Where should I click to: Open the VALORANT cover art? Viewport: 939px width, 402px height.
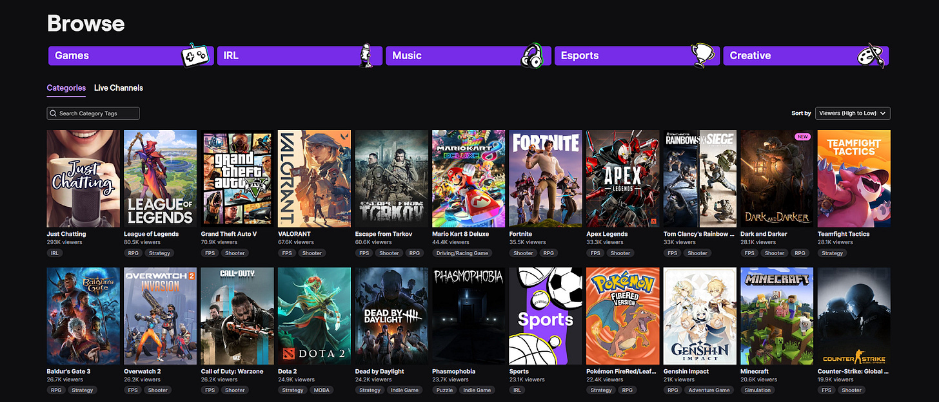(x=315, y=178)
